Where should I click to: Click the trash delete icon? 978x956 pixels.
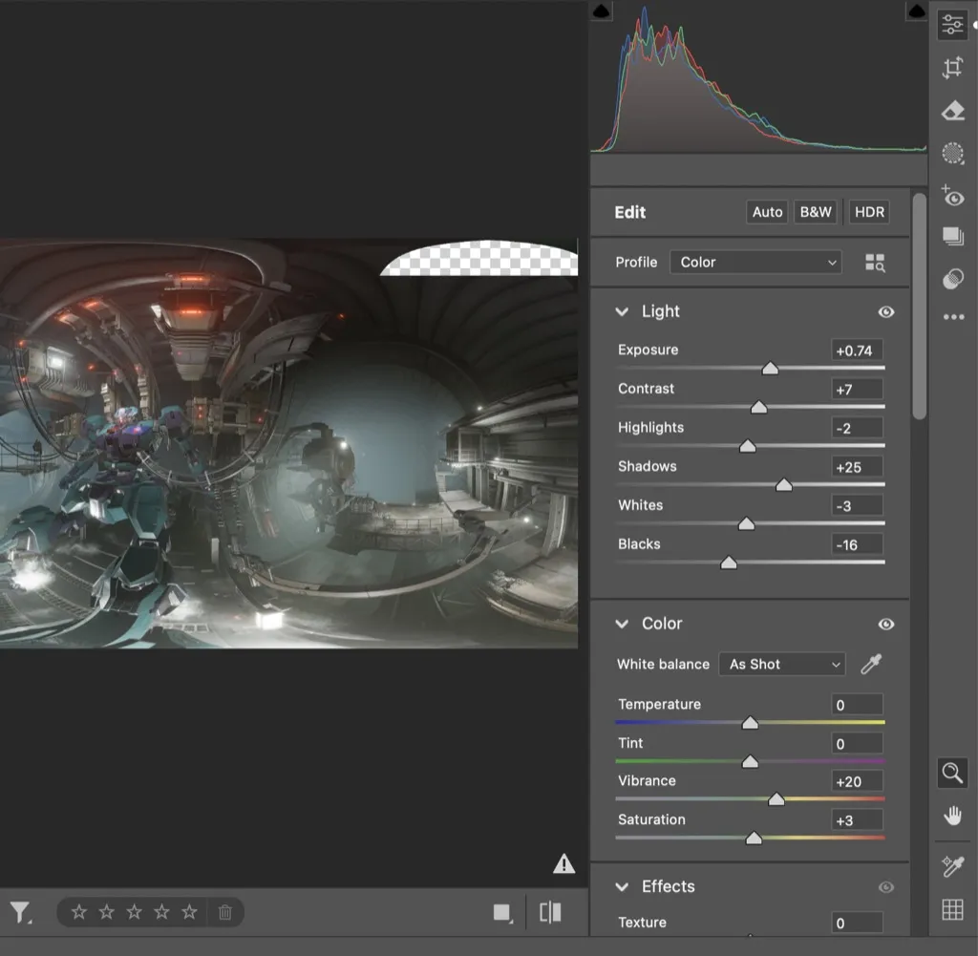(x=225, y=912)
